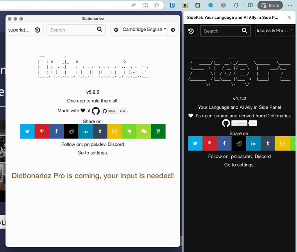
Task: Open Cambridge English dictionary dropdown
Action: pos(144,30)
